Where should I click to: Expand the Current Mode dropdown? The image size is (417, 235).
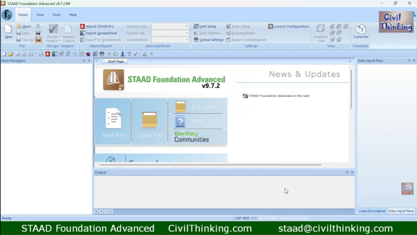coord(187,40)
